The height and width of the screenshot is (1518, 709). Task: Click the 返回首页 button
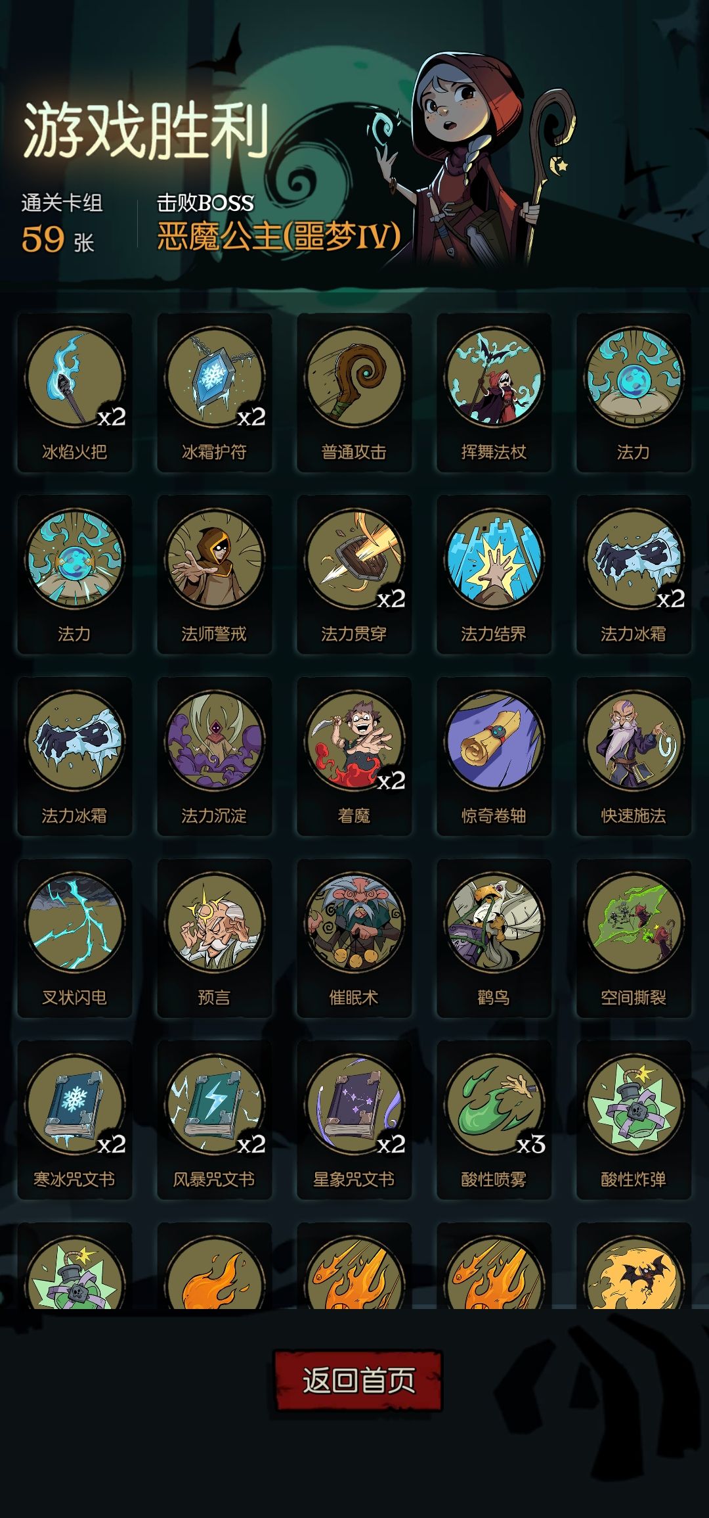358,1381
